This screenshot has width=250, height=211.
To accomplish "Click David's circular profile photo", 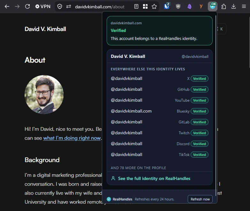I will click(x=44, y=95).
